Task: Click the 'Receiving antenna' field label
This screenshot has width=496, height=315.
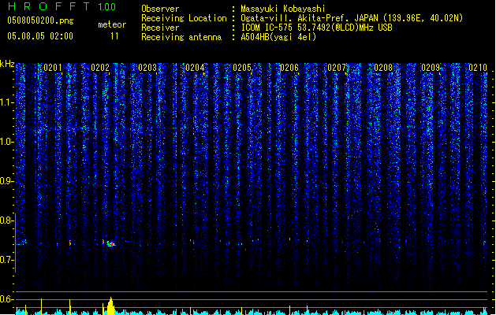Action: [x=181, y=37]
